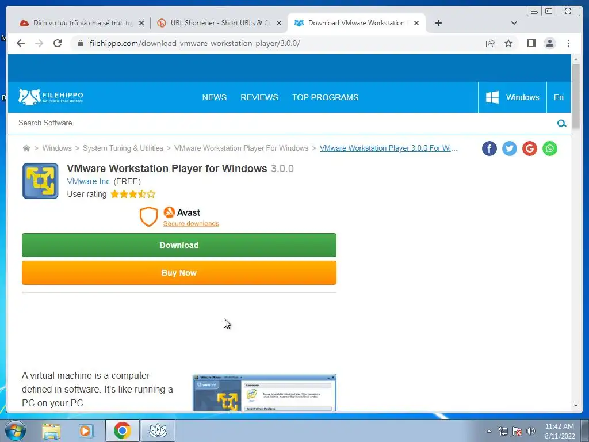This screenshot has width=589, height=442.
Task: Open Windows Media Player from taskbar
Action: click(x=86, y=430)
